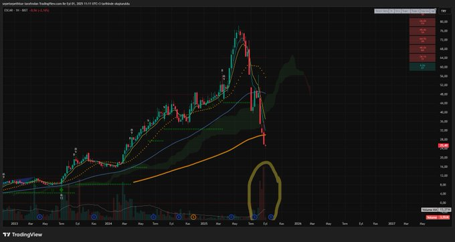Click the 16,00 price axis label
The height and width of the screenshot is (242, 455).
tap(444, 166)
